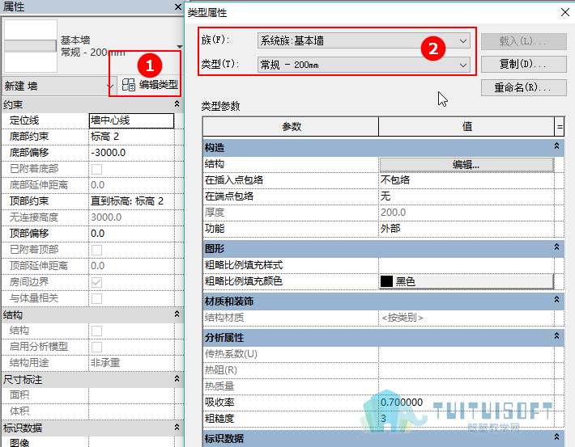Viewport: 575px width, 447px height.
Task: Close the Type Properties (类型属性) dialog
Action: [565, 12]
